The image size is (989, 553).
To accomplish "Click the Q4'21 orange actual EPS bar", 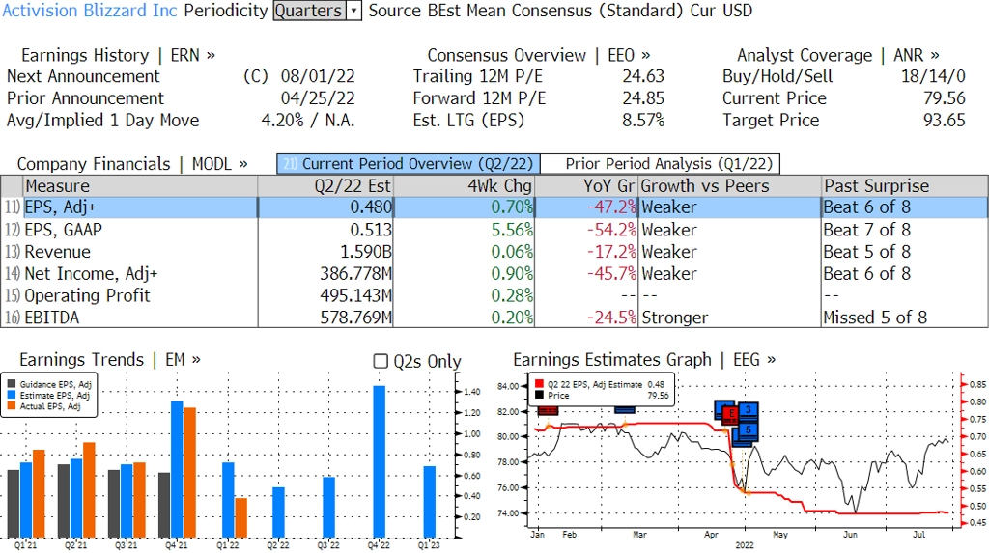I will (190, 473).
